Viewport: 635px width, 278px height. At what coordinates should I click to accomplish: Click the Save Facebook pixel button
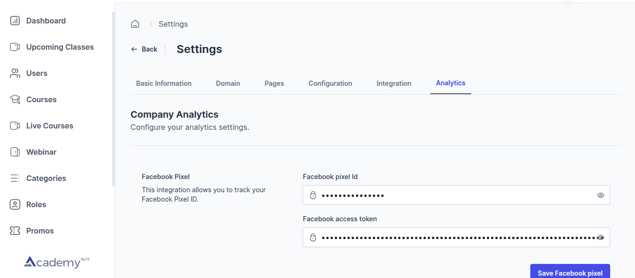point(570,272)
